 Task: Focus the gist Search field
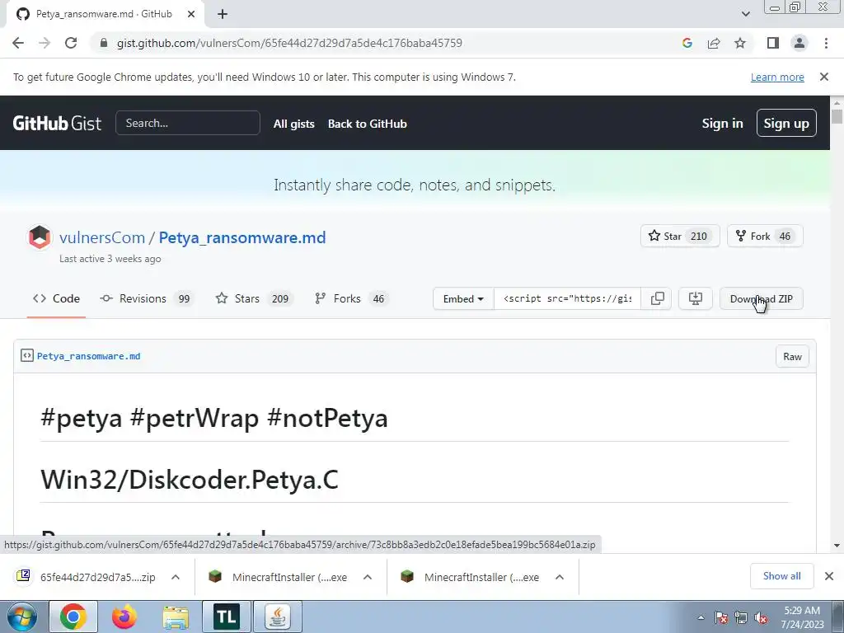click(187, 124)
